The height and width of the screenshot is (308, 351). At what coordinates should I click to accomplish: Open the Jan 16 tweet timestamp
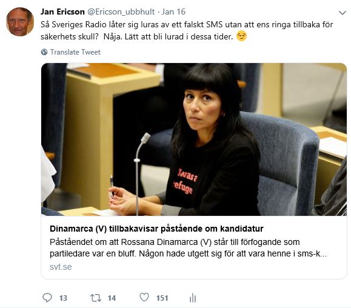click(x=174, y=12)
